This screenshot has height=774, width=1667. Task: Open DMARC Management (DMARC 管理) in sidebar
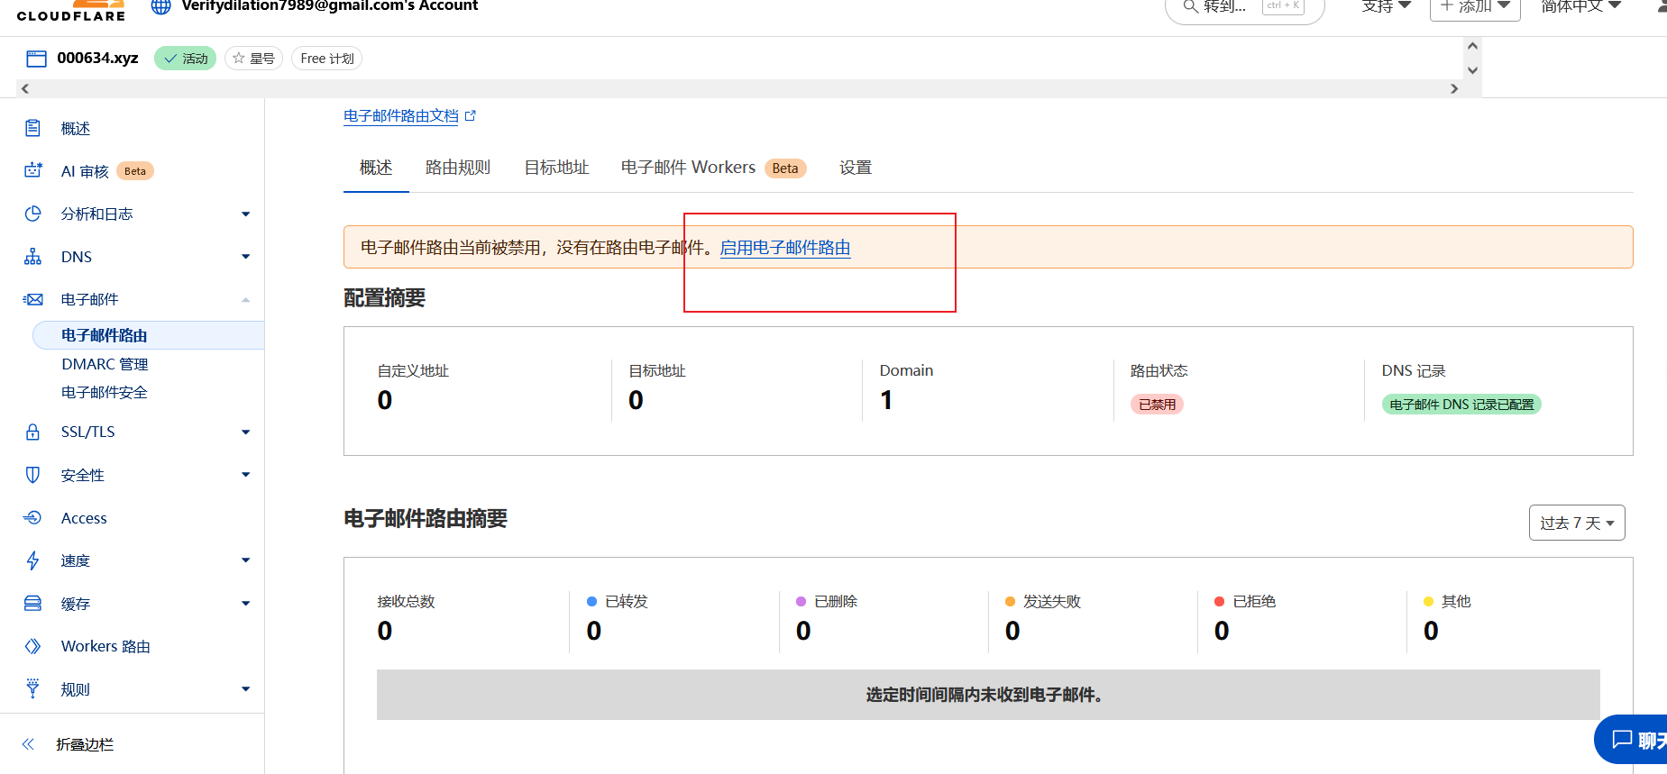pyautogui.click(x=105, y=364)
